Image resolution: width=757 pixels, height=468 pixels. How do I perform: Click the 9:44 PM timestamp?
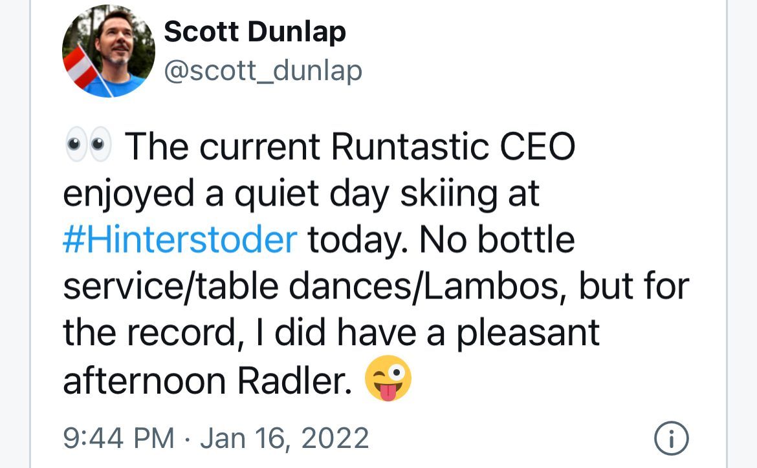[118, 438]
